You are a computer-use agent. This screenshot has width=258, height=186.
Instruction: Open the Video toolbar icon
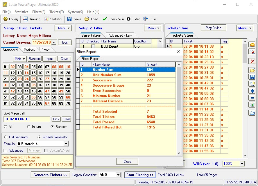click(134, 19)
